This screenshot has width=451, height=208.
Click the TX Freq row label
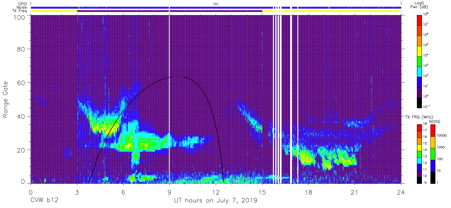tap(19, 11)
